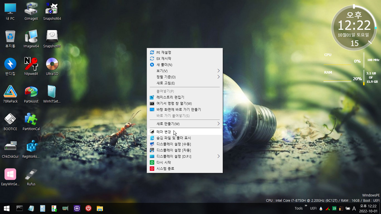Viewport: 381px width, 214px height.
Task: Launch ChkDskGui disk check tool
Action: pyautogui.click(x=10, y=149)
